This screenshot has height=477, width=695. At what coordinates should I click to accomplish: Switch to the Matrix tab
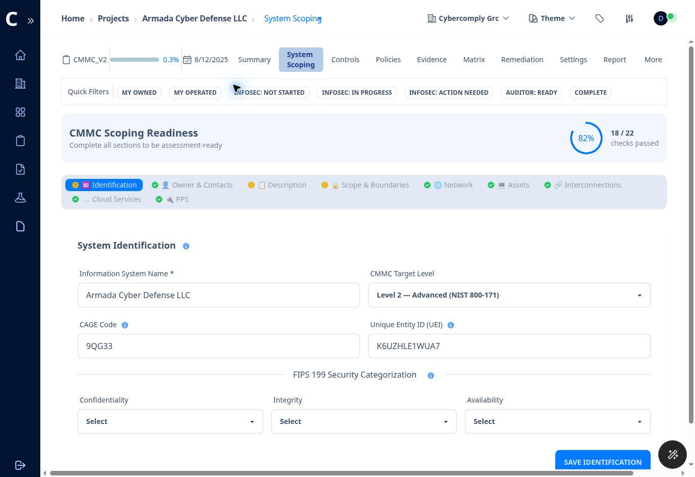click(474, 60)
